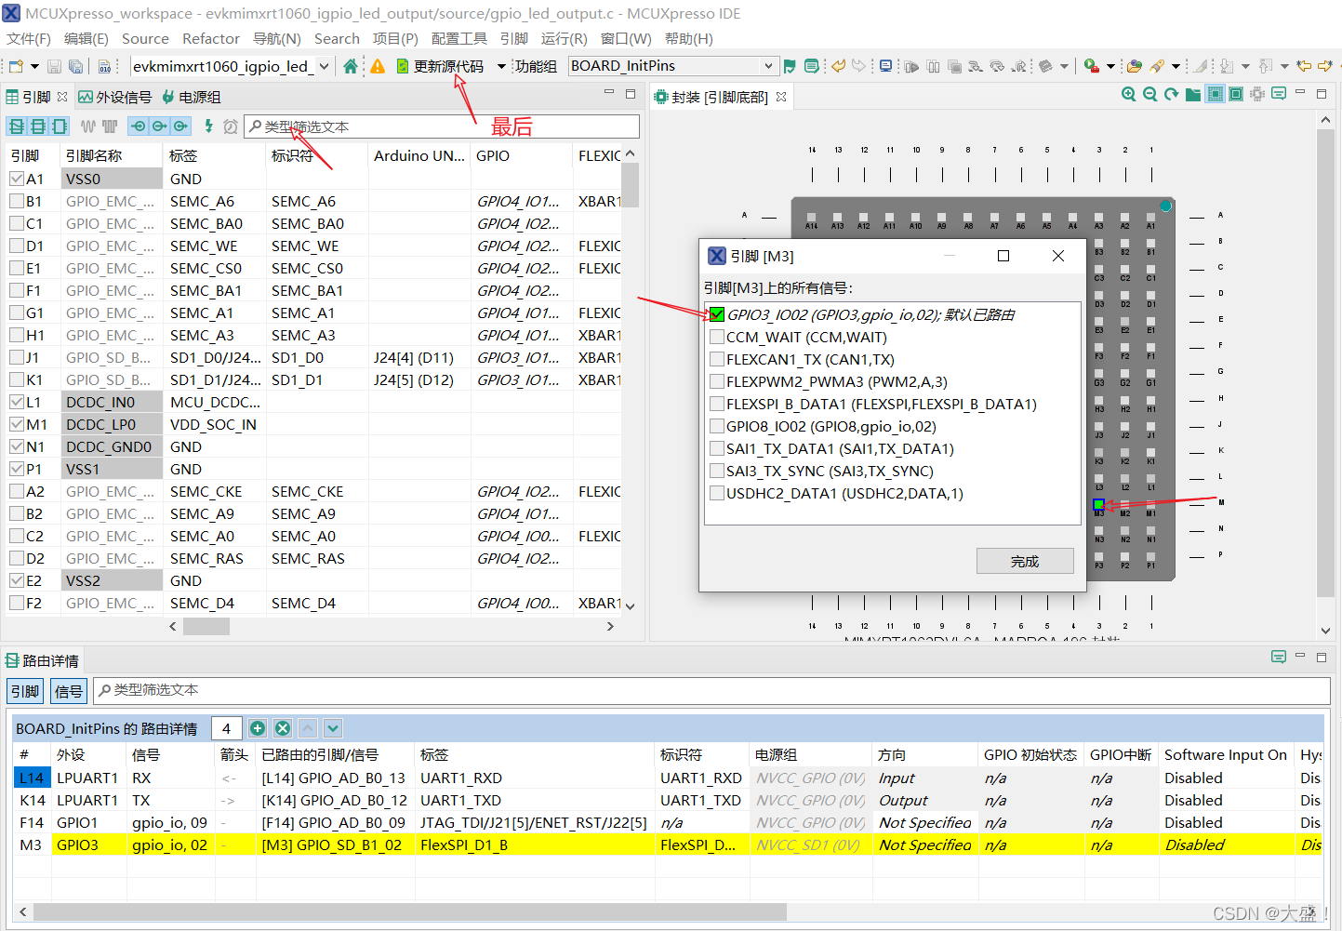Open the yellow warning problems icon
This screenshot has height=931, width=1342.
[x=378, y=66]
